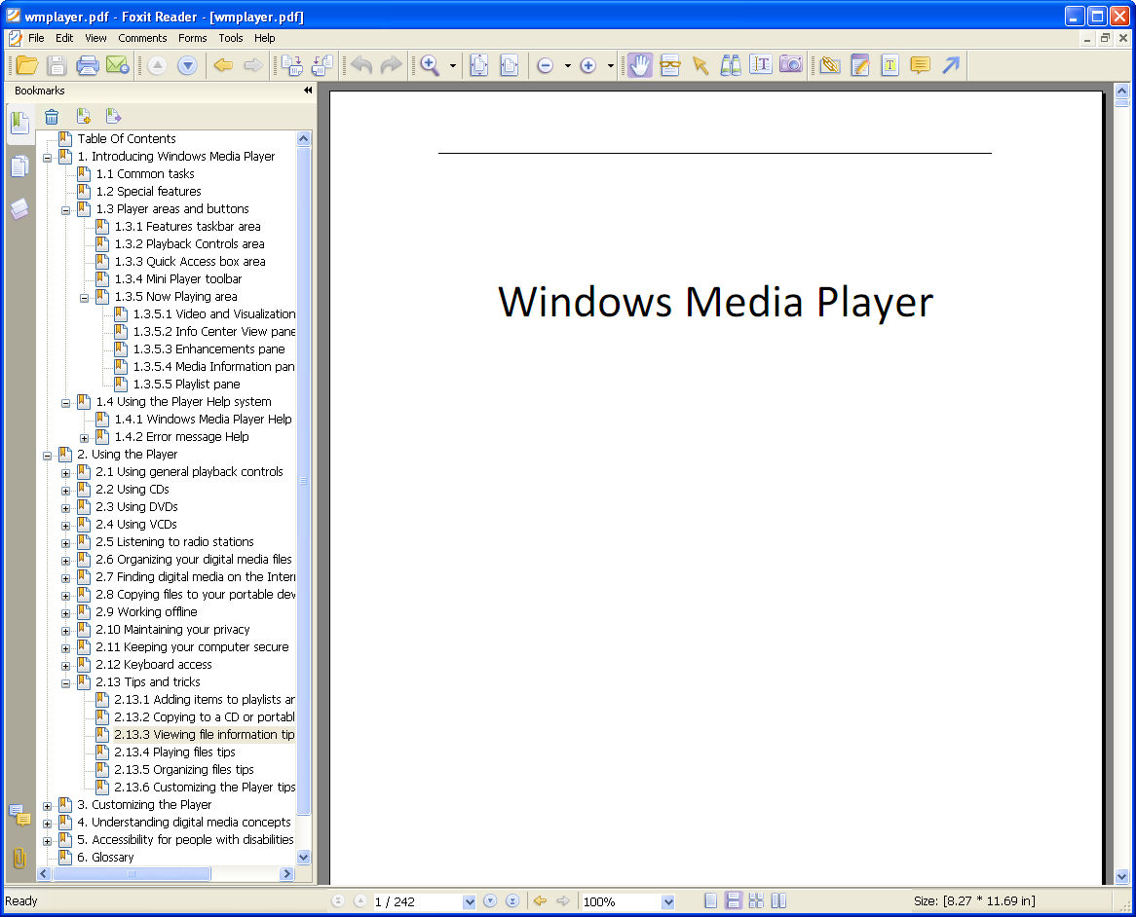Switch to continuous page layout in status bar
1136x917 pixels.
735,901
